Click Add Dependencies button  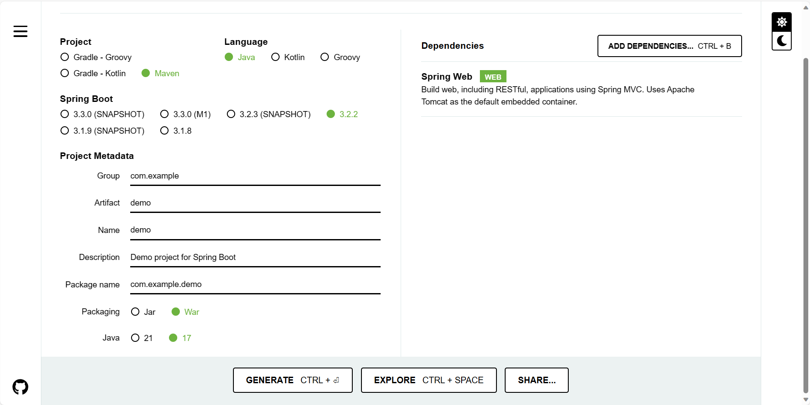[x=669, y=46]
